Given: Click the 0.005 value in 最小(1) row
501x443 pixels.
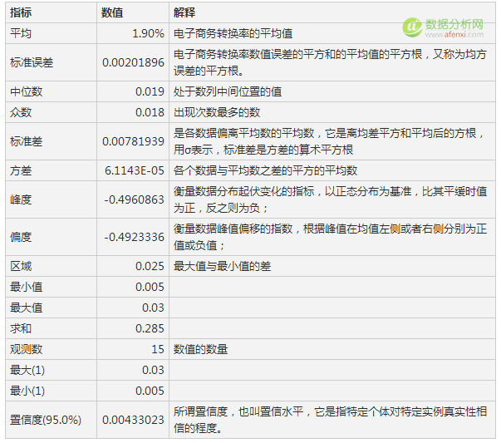Looking at the screenshot, I should point(150,391).
